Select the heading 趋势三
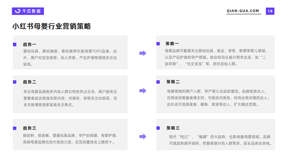 tap(29, 128)
